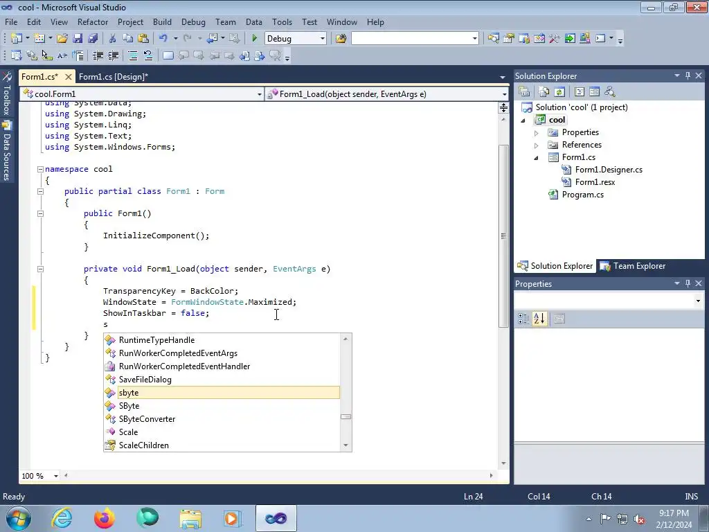Collapse the Form1_Load method code block
The image size is (709, 532).
(x=40, y=269)
